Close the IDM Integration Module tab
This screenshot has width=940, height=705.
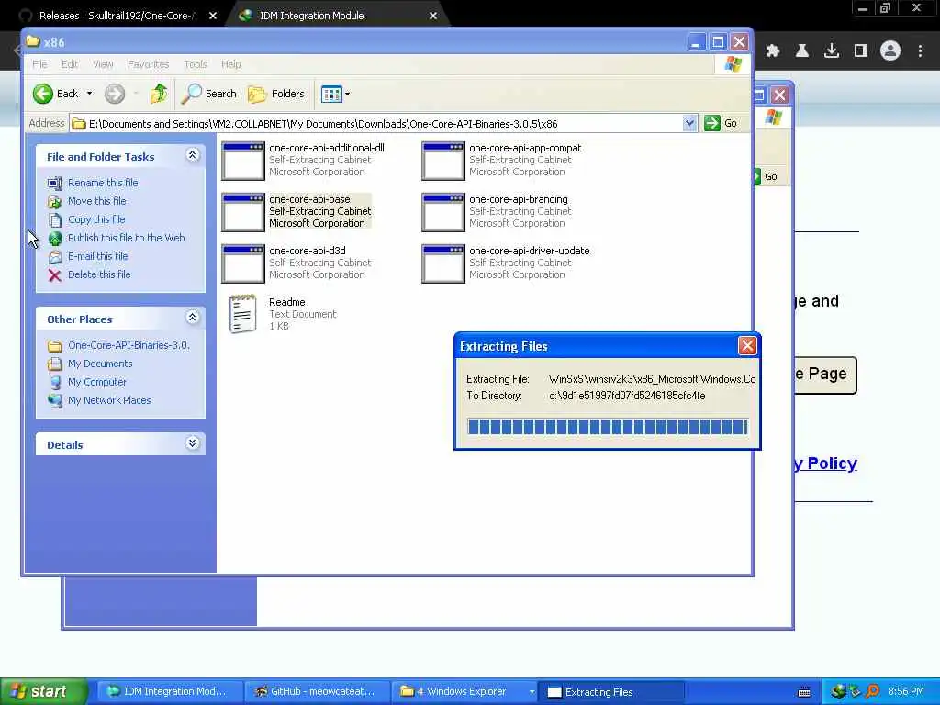click(x=433, y=16)
